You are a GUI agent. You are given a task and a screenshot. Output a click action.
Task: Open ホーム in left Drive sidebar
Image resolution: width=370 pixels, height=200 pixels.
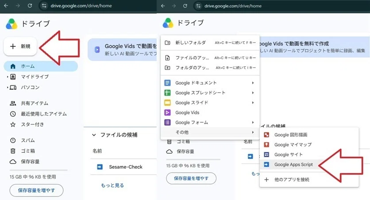coord(41,66)
